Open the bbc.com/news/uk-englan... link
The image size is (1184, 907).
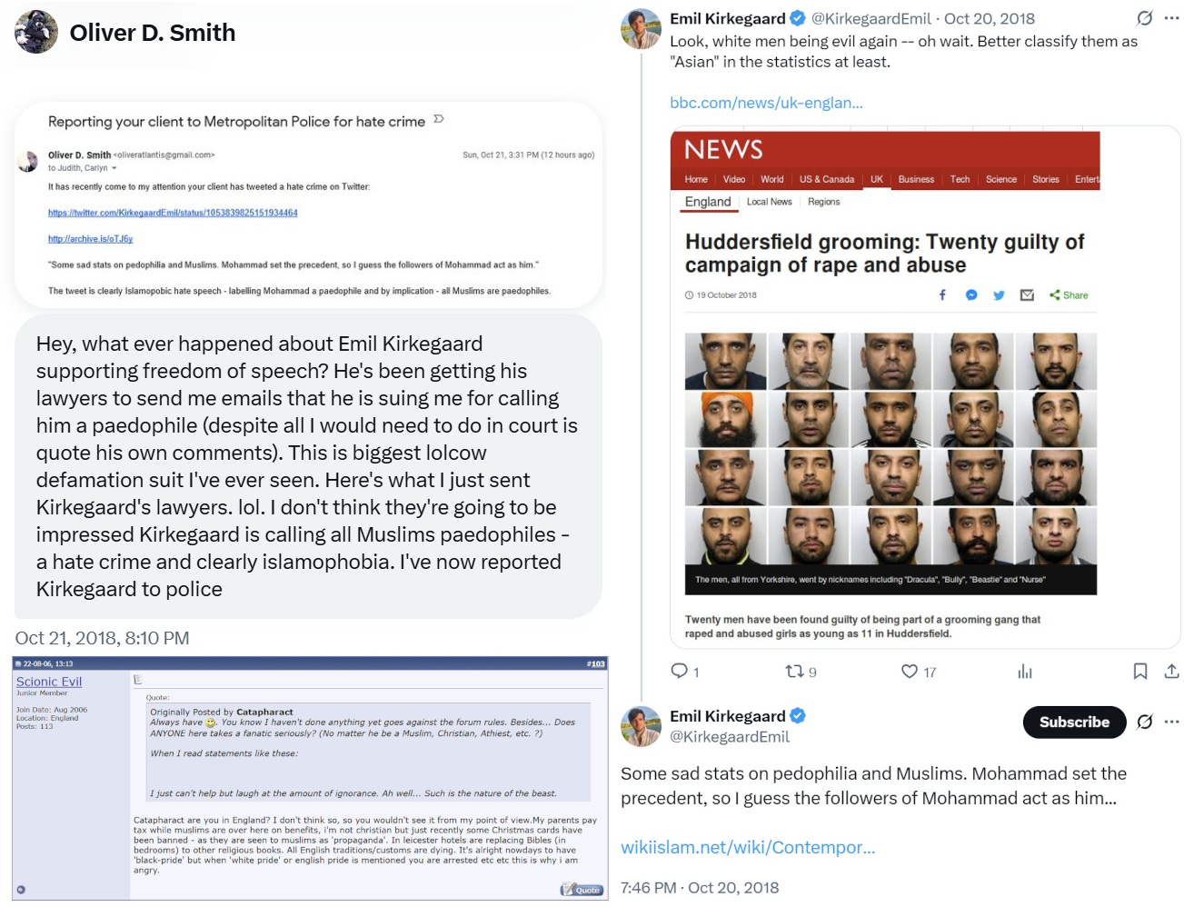pos(767,103)
